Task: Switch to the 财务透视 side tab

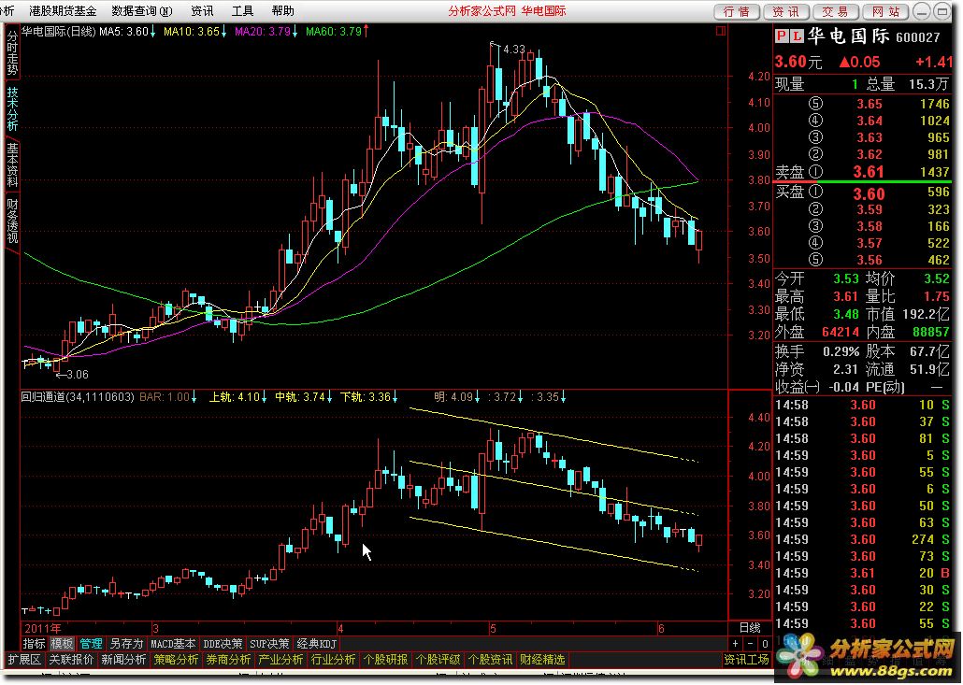Action: pyautogui.click(x=12, y=221)
